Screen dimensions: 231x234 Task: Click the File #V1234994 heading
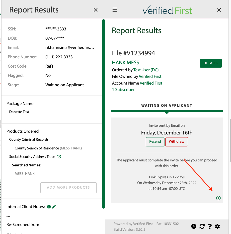[134, 53]
